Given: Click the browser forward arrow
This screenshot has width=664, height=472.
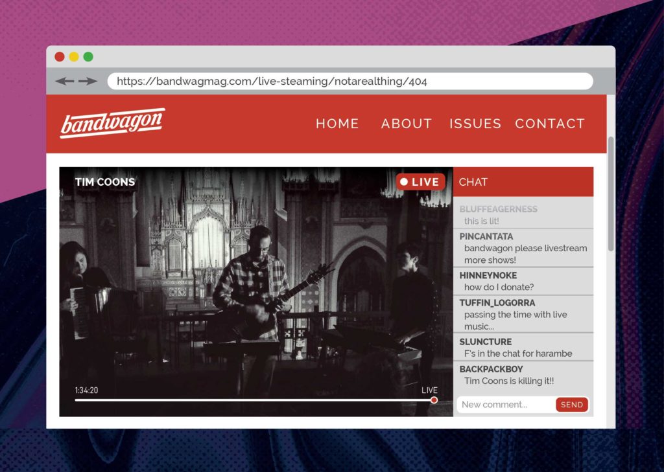Looking at the screenshot, I should (88, 81).
